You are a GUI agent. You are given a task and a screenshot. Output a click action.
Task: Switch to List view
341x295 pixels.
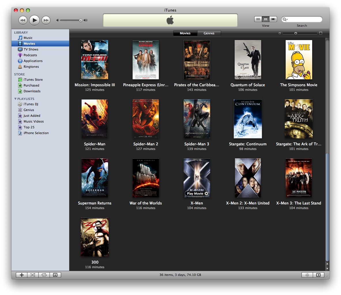tap(258, 19)
